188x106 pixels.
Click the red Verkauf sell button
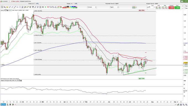pyautogui.click(x=171, y=7)
